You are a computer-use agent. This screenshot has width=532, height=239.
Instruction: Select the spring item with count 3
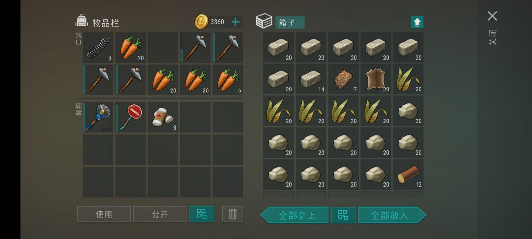pyautogui.click(x=98, y=48)
